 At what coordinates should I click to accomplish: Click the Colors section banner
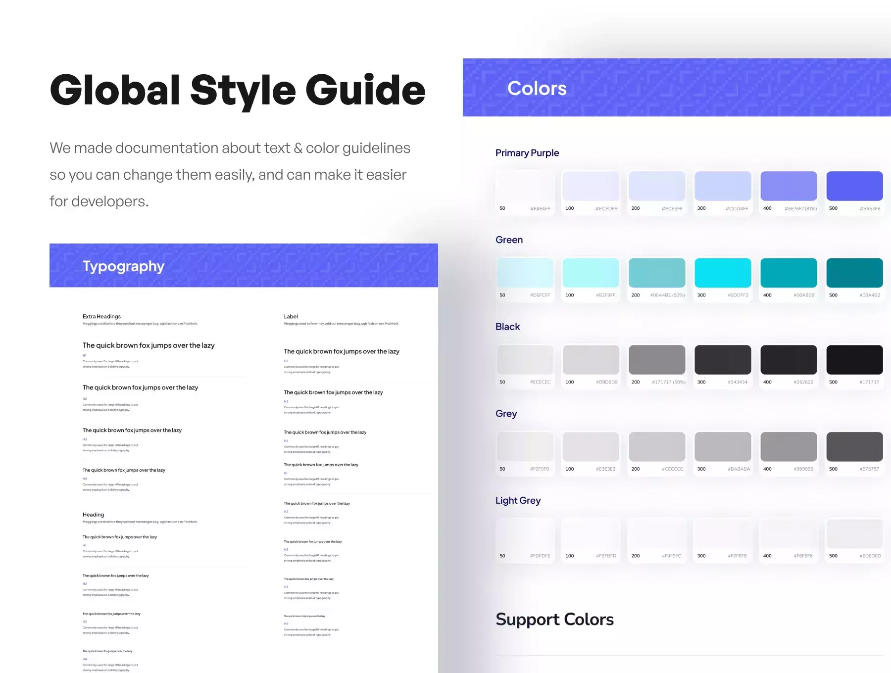(x=677, y=88)
